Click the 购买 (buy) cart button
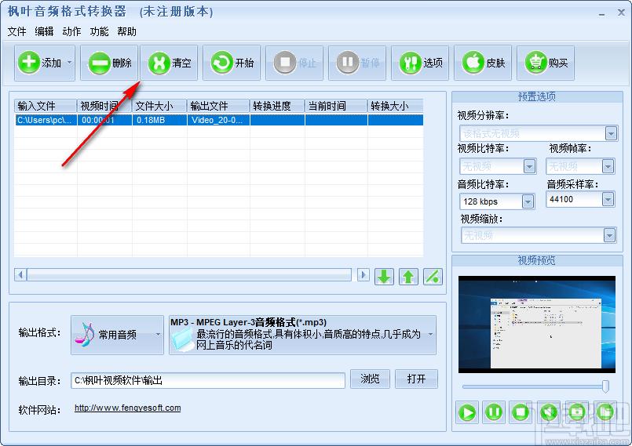 tap(546, 63)
